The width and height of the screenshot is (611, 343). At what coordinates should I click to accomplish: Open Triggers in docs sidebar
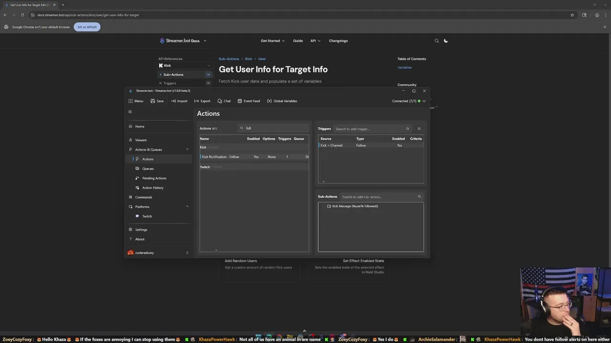185,83
